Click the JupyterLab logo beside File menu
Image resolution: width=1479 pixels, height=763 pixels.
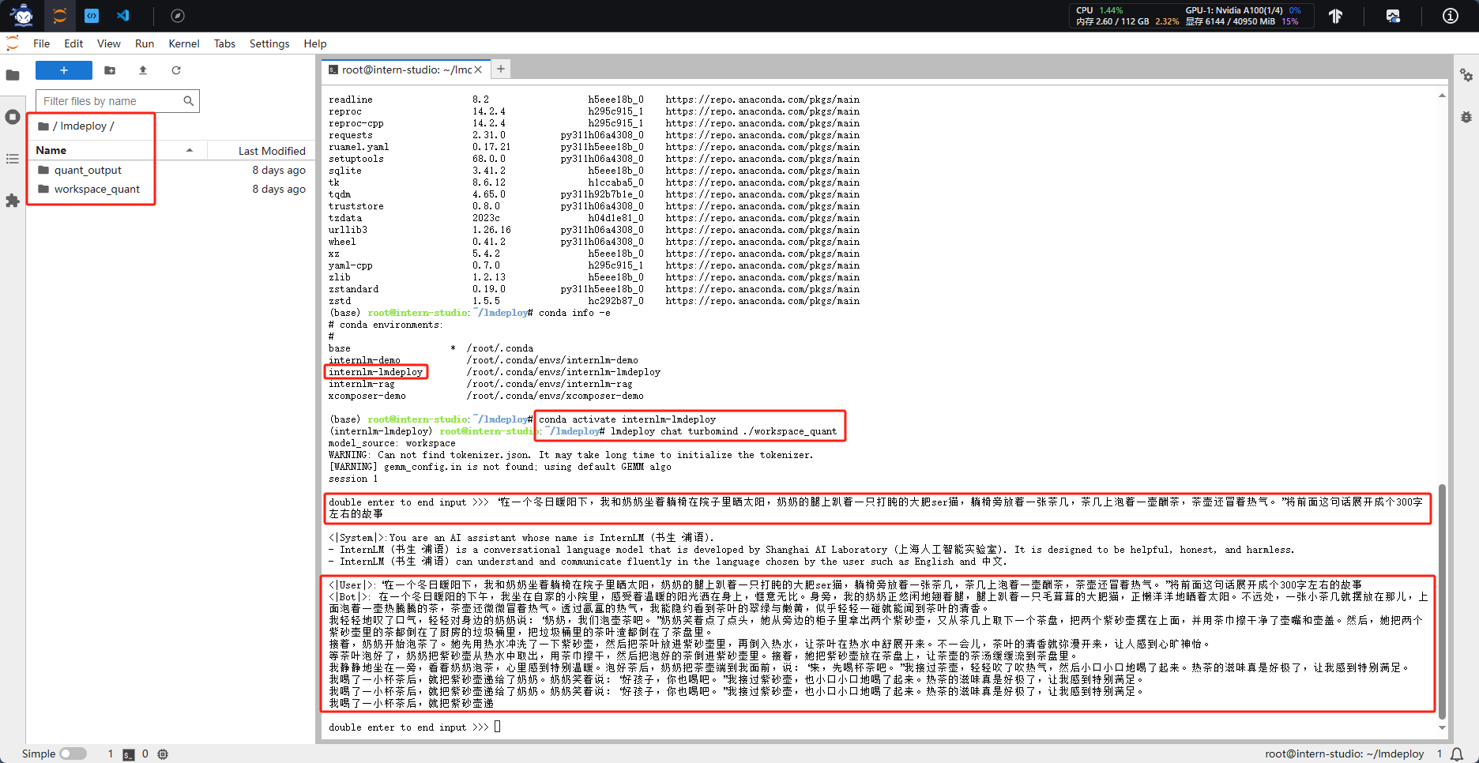13,43
